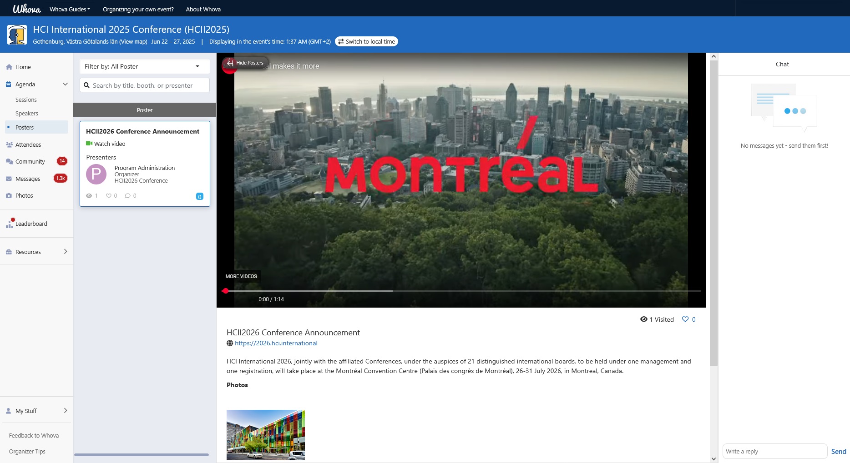850x463 pixels.
Task: Click the 1 Visited eye icon
Action: click(643, 319)
